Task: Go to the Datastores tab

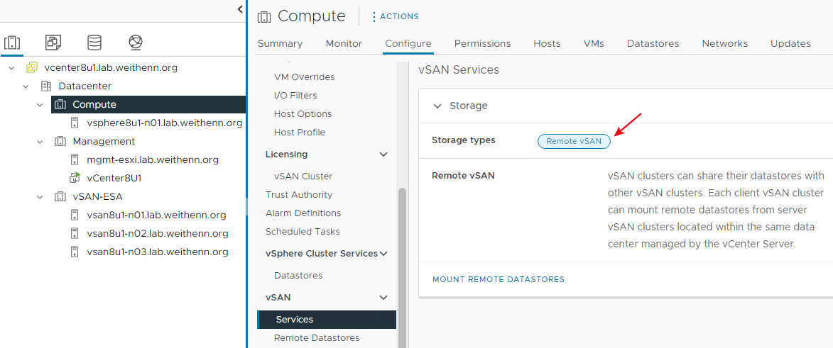Action: tap(653, 43)
